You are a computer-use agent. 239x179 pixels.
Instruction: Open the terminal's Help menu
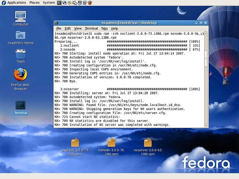(x=114, y=28)
